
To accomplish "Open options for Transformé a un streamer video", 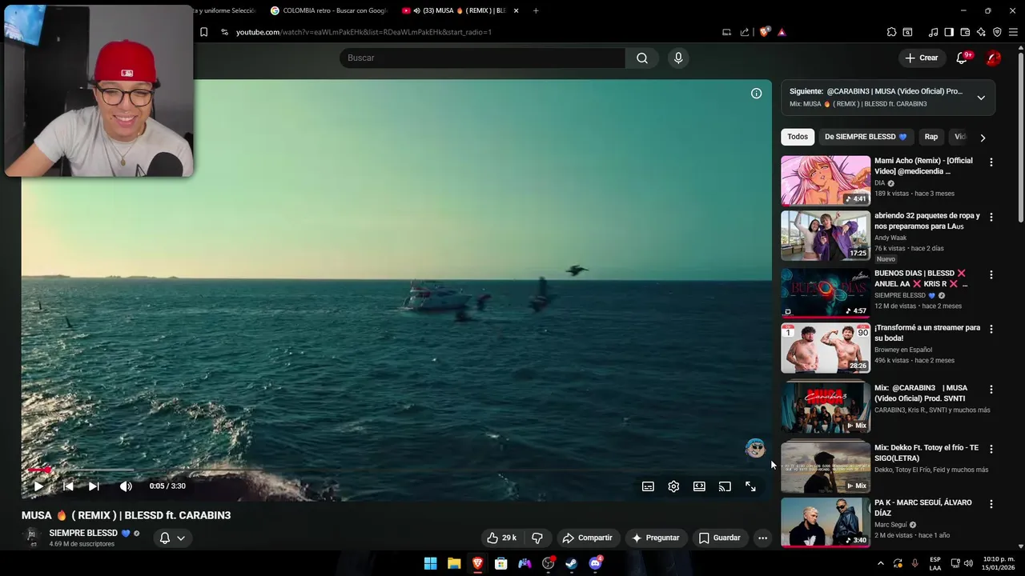I will (x=991, y=329).
